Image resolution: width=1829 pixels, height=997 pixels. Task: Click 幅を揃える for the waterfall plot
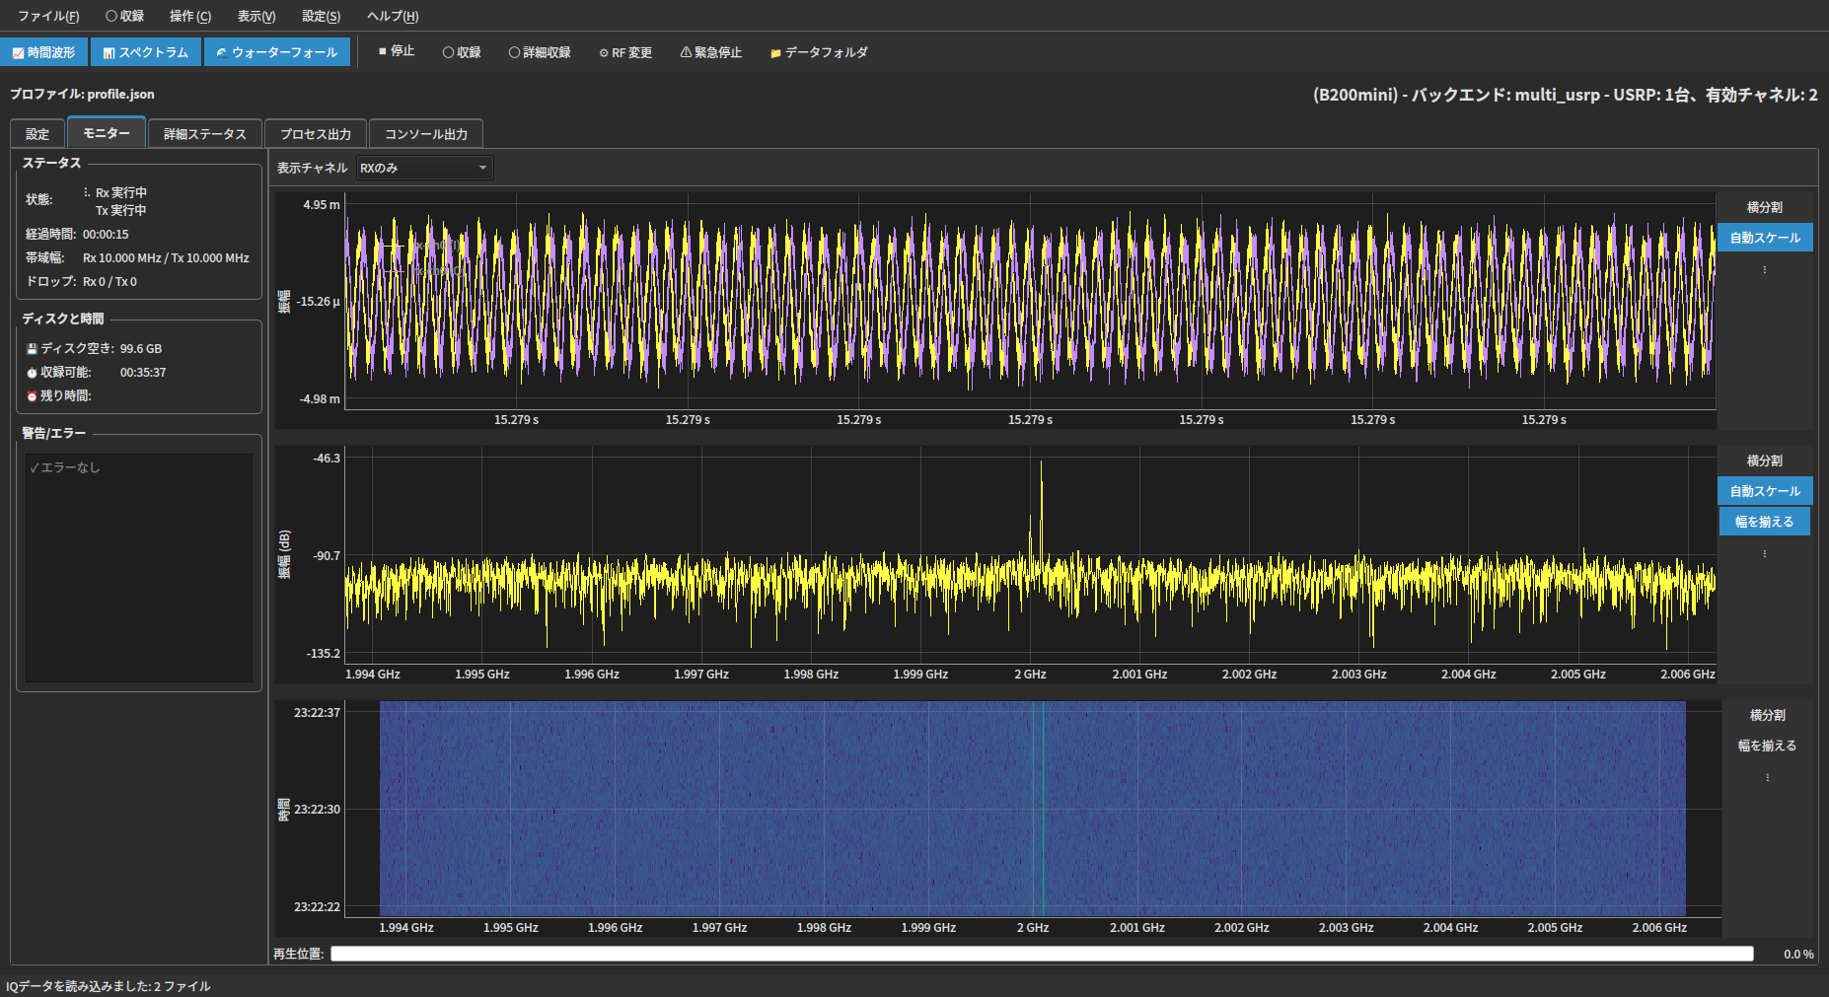click(1768, 746)
